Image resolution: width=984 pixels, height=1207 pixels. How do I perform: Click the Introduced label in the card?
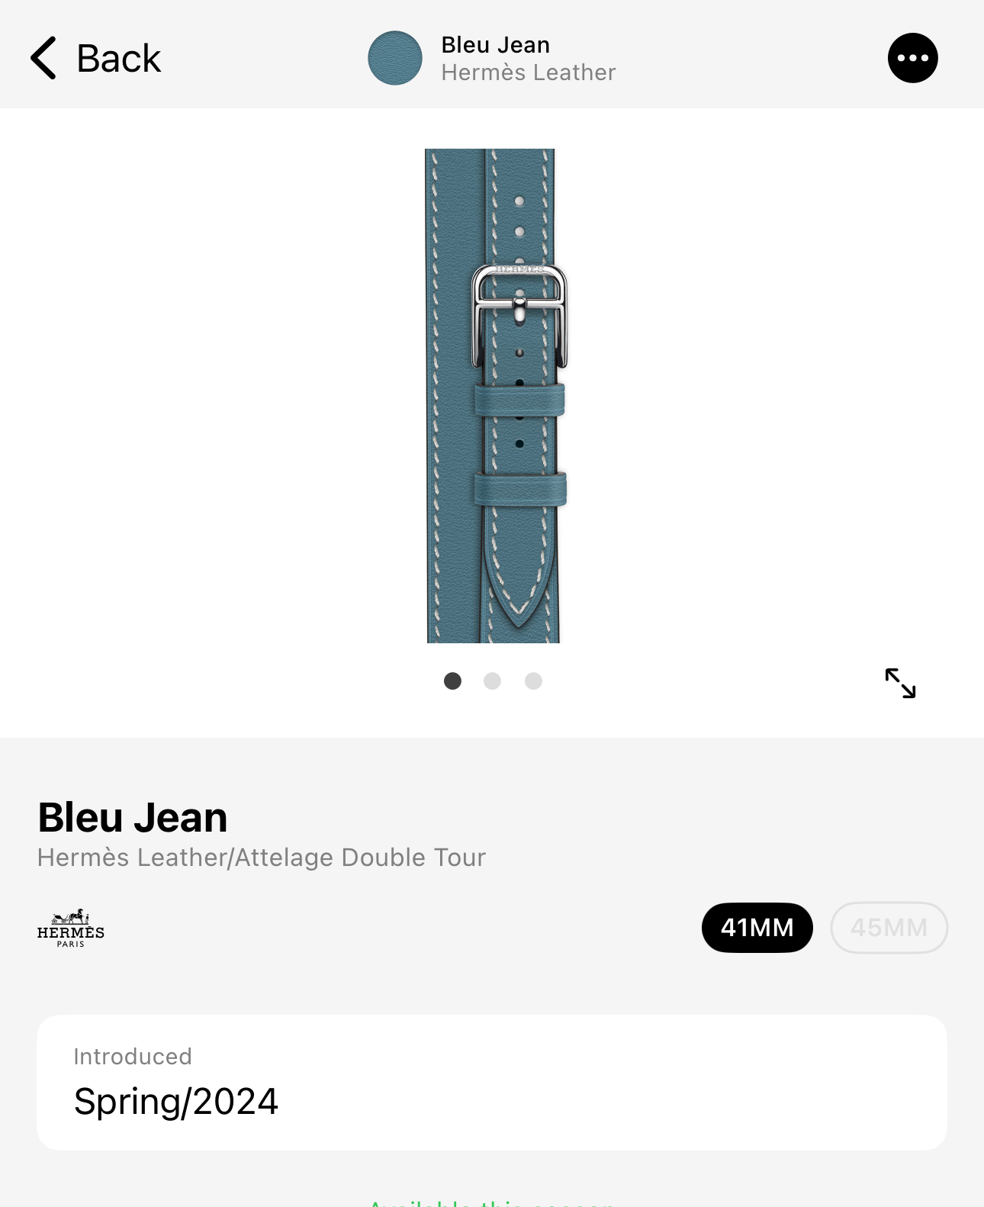click(x=133, y=1056)
